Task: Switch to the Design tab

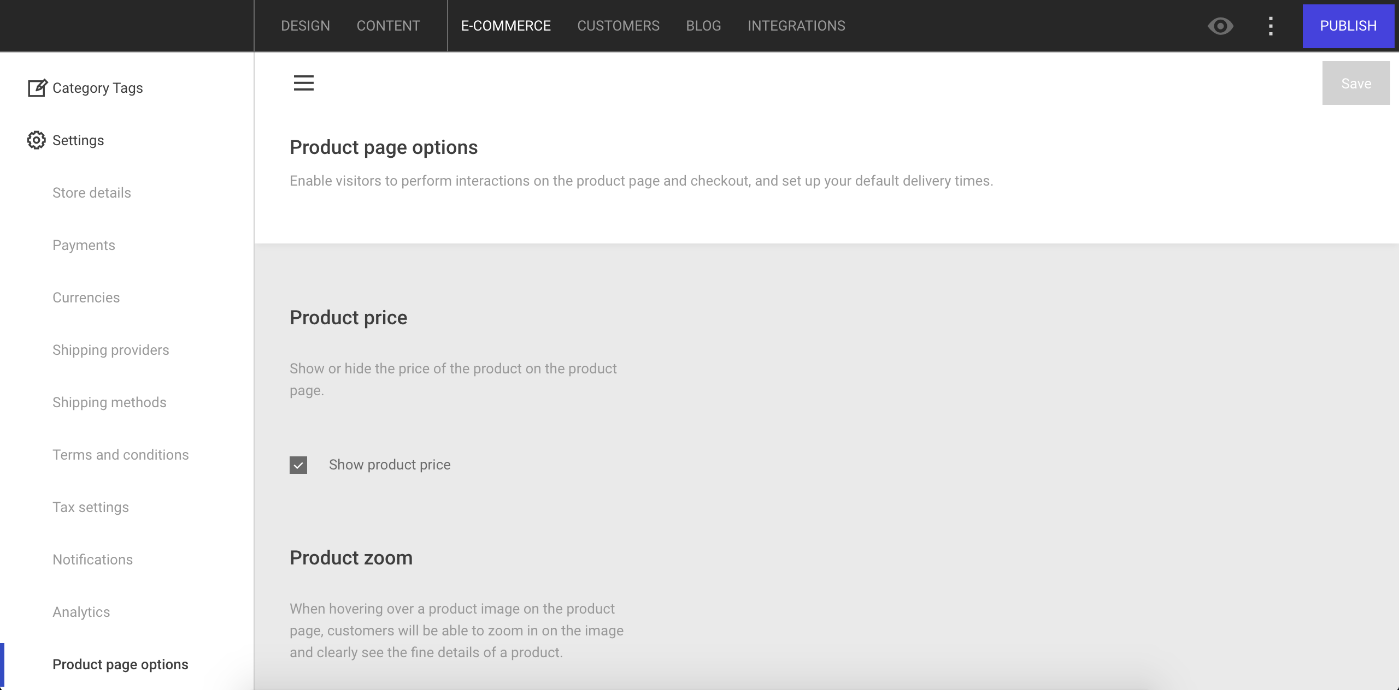Action: pos(305,26)
